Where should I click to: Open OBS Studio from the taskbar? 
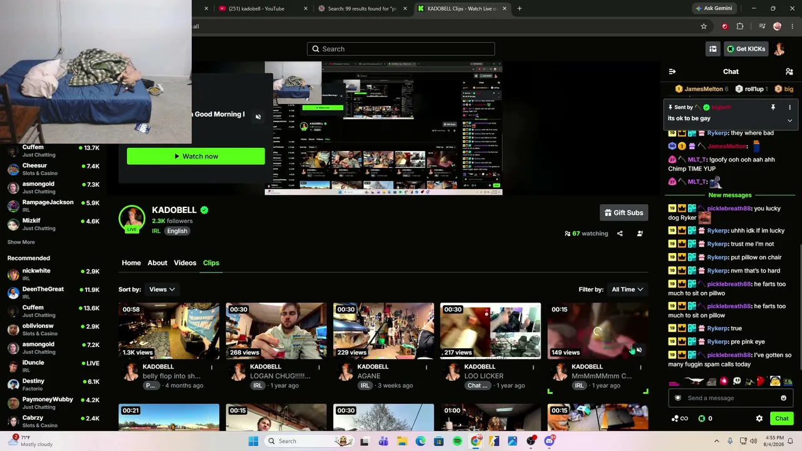pos(531,441)
